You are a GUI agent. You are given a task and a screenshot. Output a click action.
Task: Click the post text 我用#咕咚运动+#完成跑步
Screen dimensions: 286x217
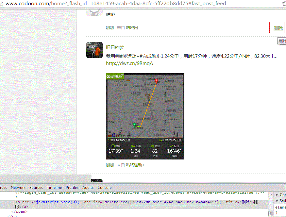(x=192, y=56)
